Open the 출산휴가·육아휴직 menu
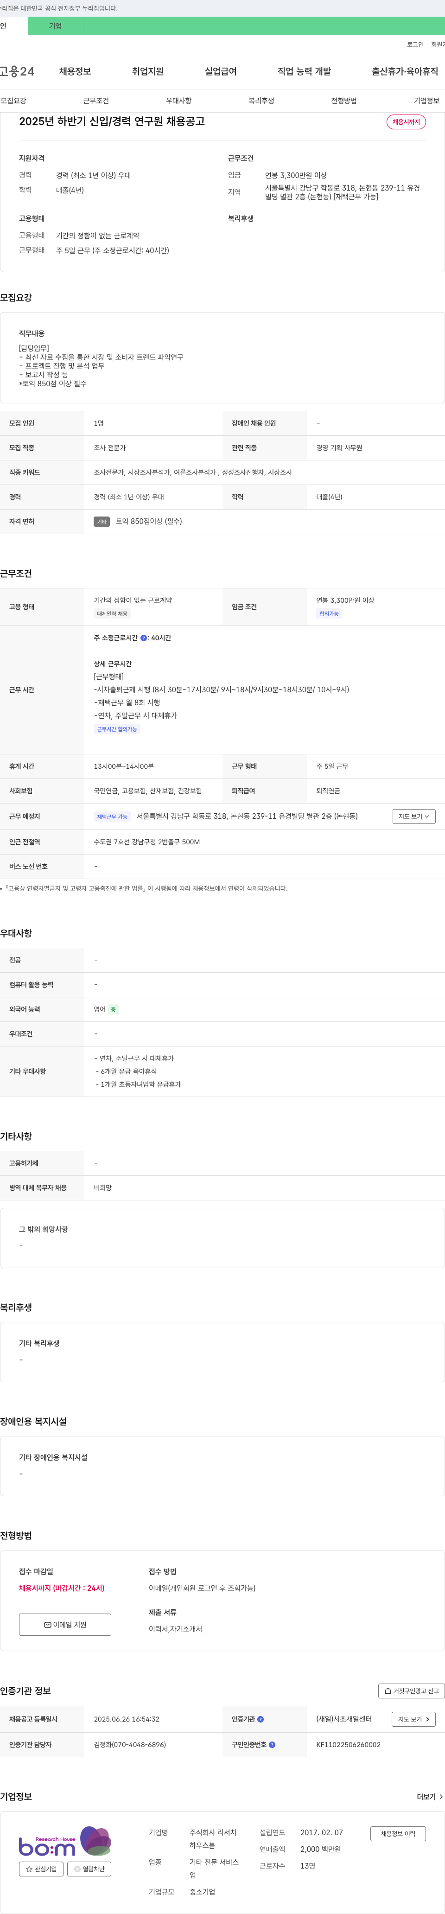This screenshot has width=445, height=1914. click(x=405, y=71)
